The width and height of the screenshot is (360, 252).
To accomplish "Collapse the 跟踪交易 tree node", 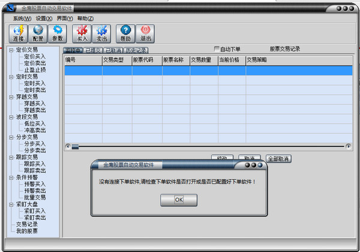I will (11, 157).
